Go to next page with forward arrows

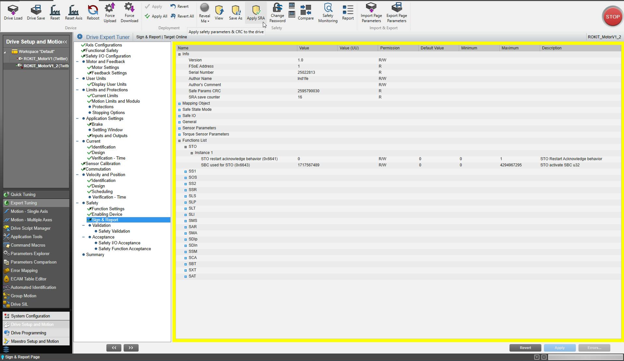pos(131,348)
